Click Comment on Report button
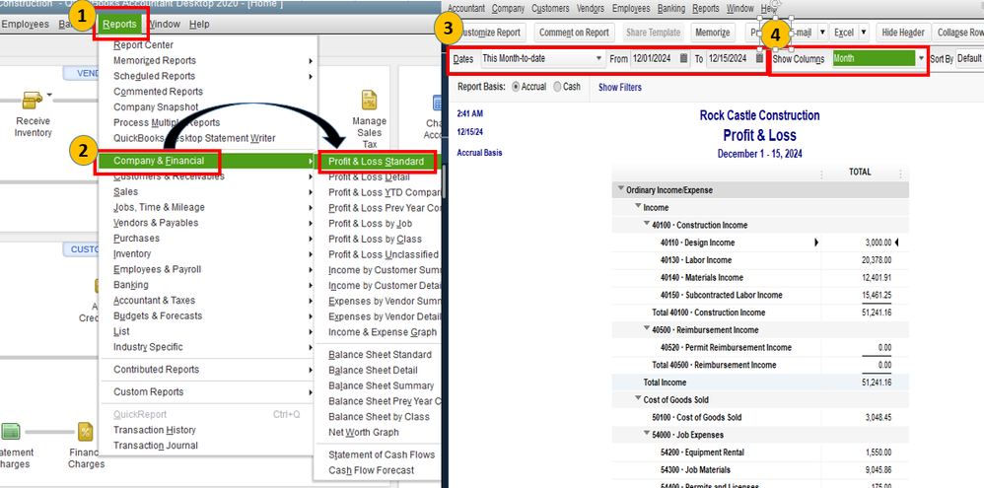 574,32
